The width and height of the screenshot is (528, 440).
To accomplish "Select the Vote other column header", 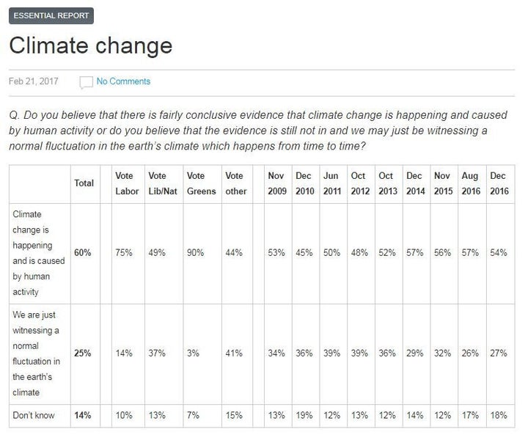I will [x=236, y=183].
